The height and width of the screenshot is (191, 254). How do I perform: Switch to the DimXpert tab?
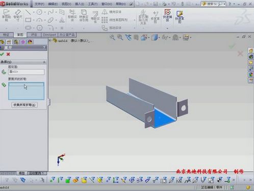tap(49, 35)
